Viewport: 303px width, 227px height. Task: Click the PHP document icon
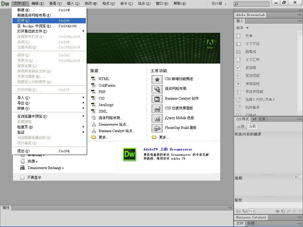94,92
